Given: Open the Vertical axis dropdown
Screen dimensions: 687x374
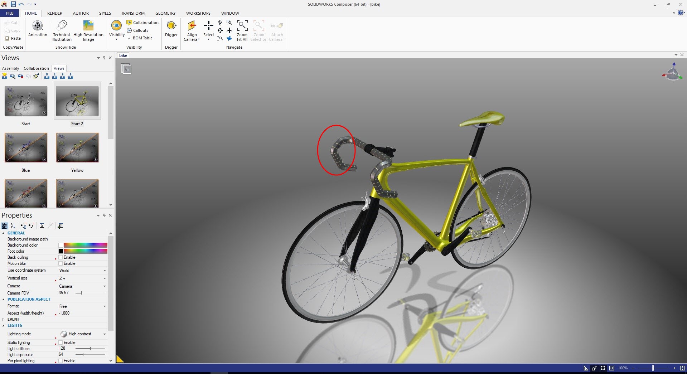Looking at the screenshot, I should pyautogui.click(x=105, y=278).
